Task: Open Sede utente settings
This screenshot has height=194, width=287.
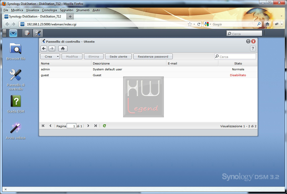Action: [x=118, y=56]
